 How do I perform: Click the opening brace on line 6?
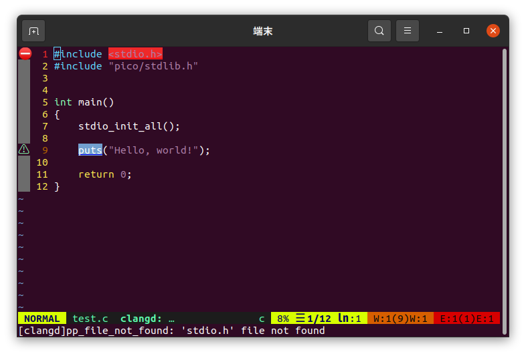[x=57, y=114]
